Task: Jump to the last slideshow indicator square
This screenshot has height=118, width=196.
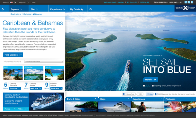Action: [149, 86]
